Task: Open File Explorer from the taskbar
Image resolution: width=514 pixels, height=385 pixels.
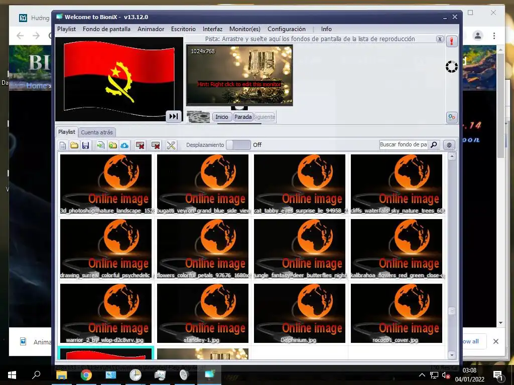Action: [61, 375]
